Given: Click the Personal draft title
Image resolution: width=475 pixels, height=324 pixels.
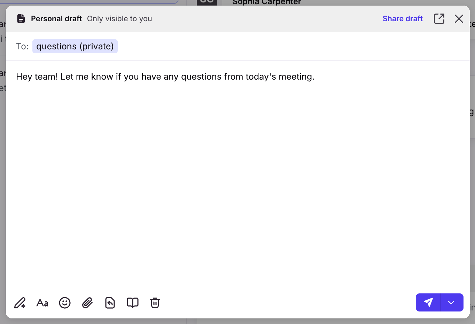Looking at the screenshot, I should pos(56,19).
